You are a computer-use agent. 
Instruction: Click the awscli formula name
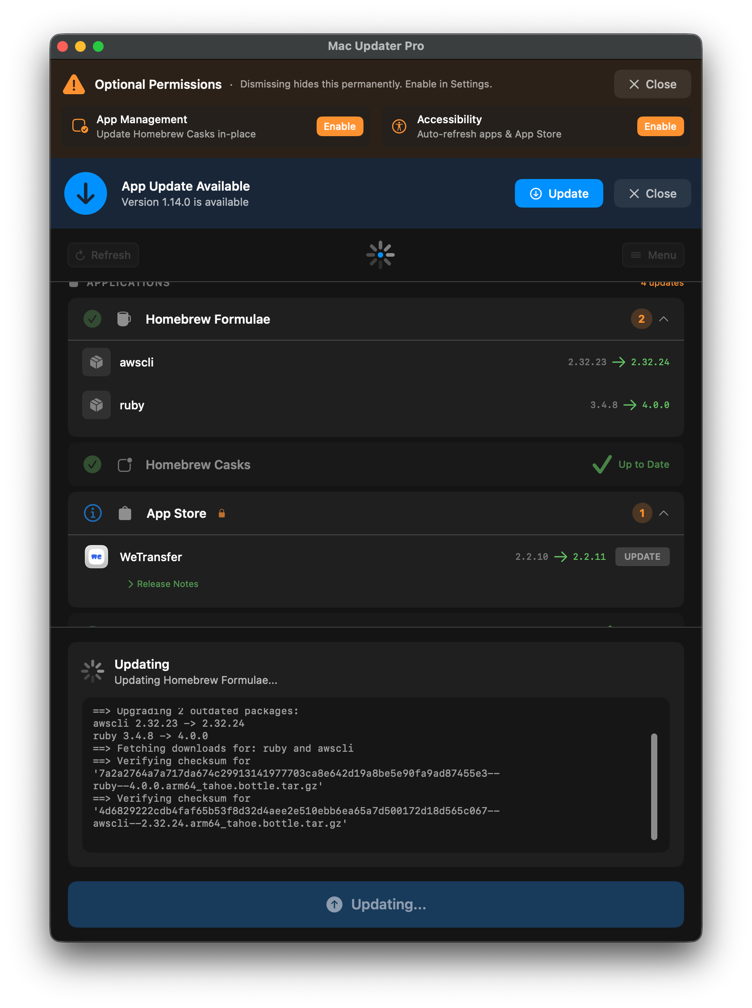click(x=137, y=362)
